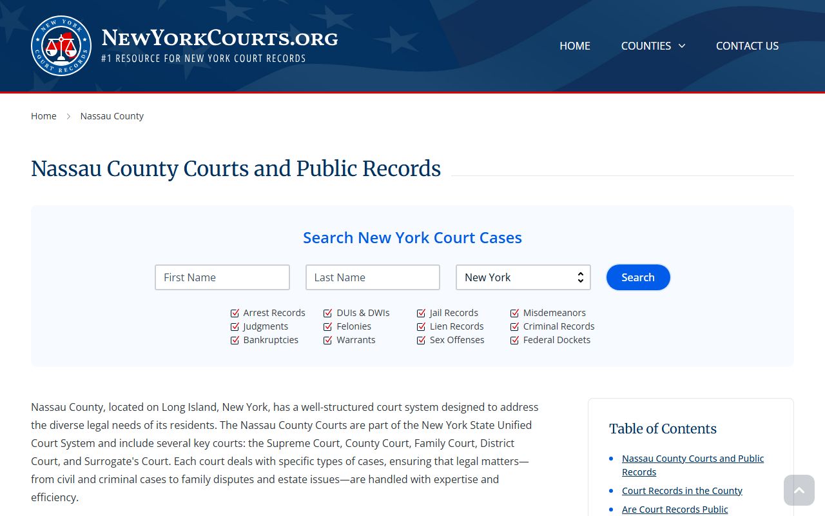Image resolution: width=825 pixels, height=516 pixels.
Task: Click the New York Court Records seal logo
Action: [61, 46]
